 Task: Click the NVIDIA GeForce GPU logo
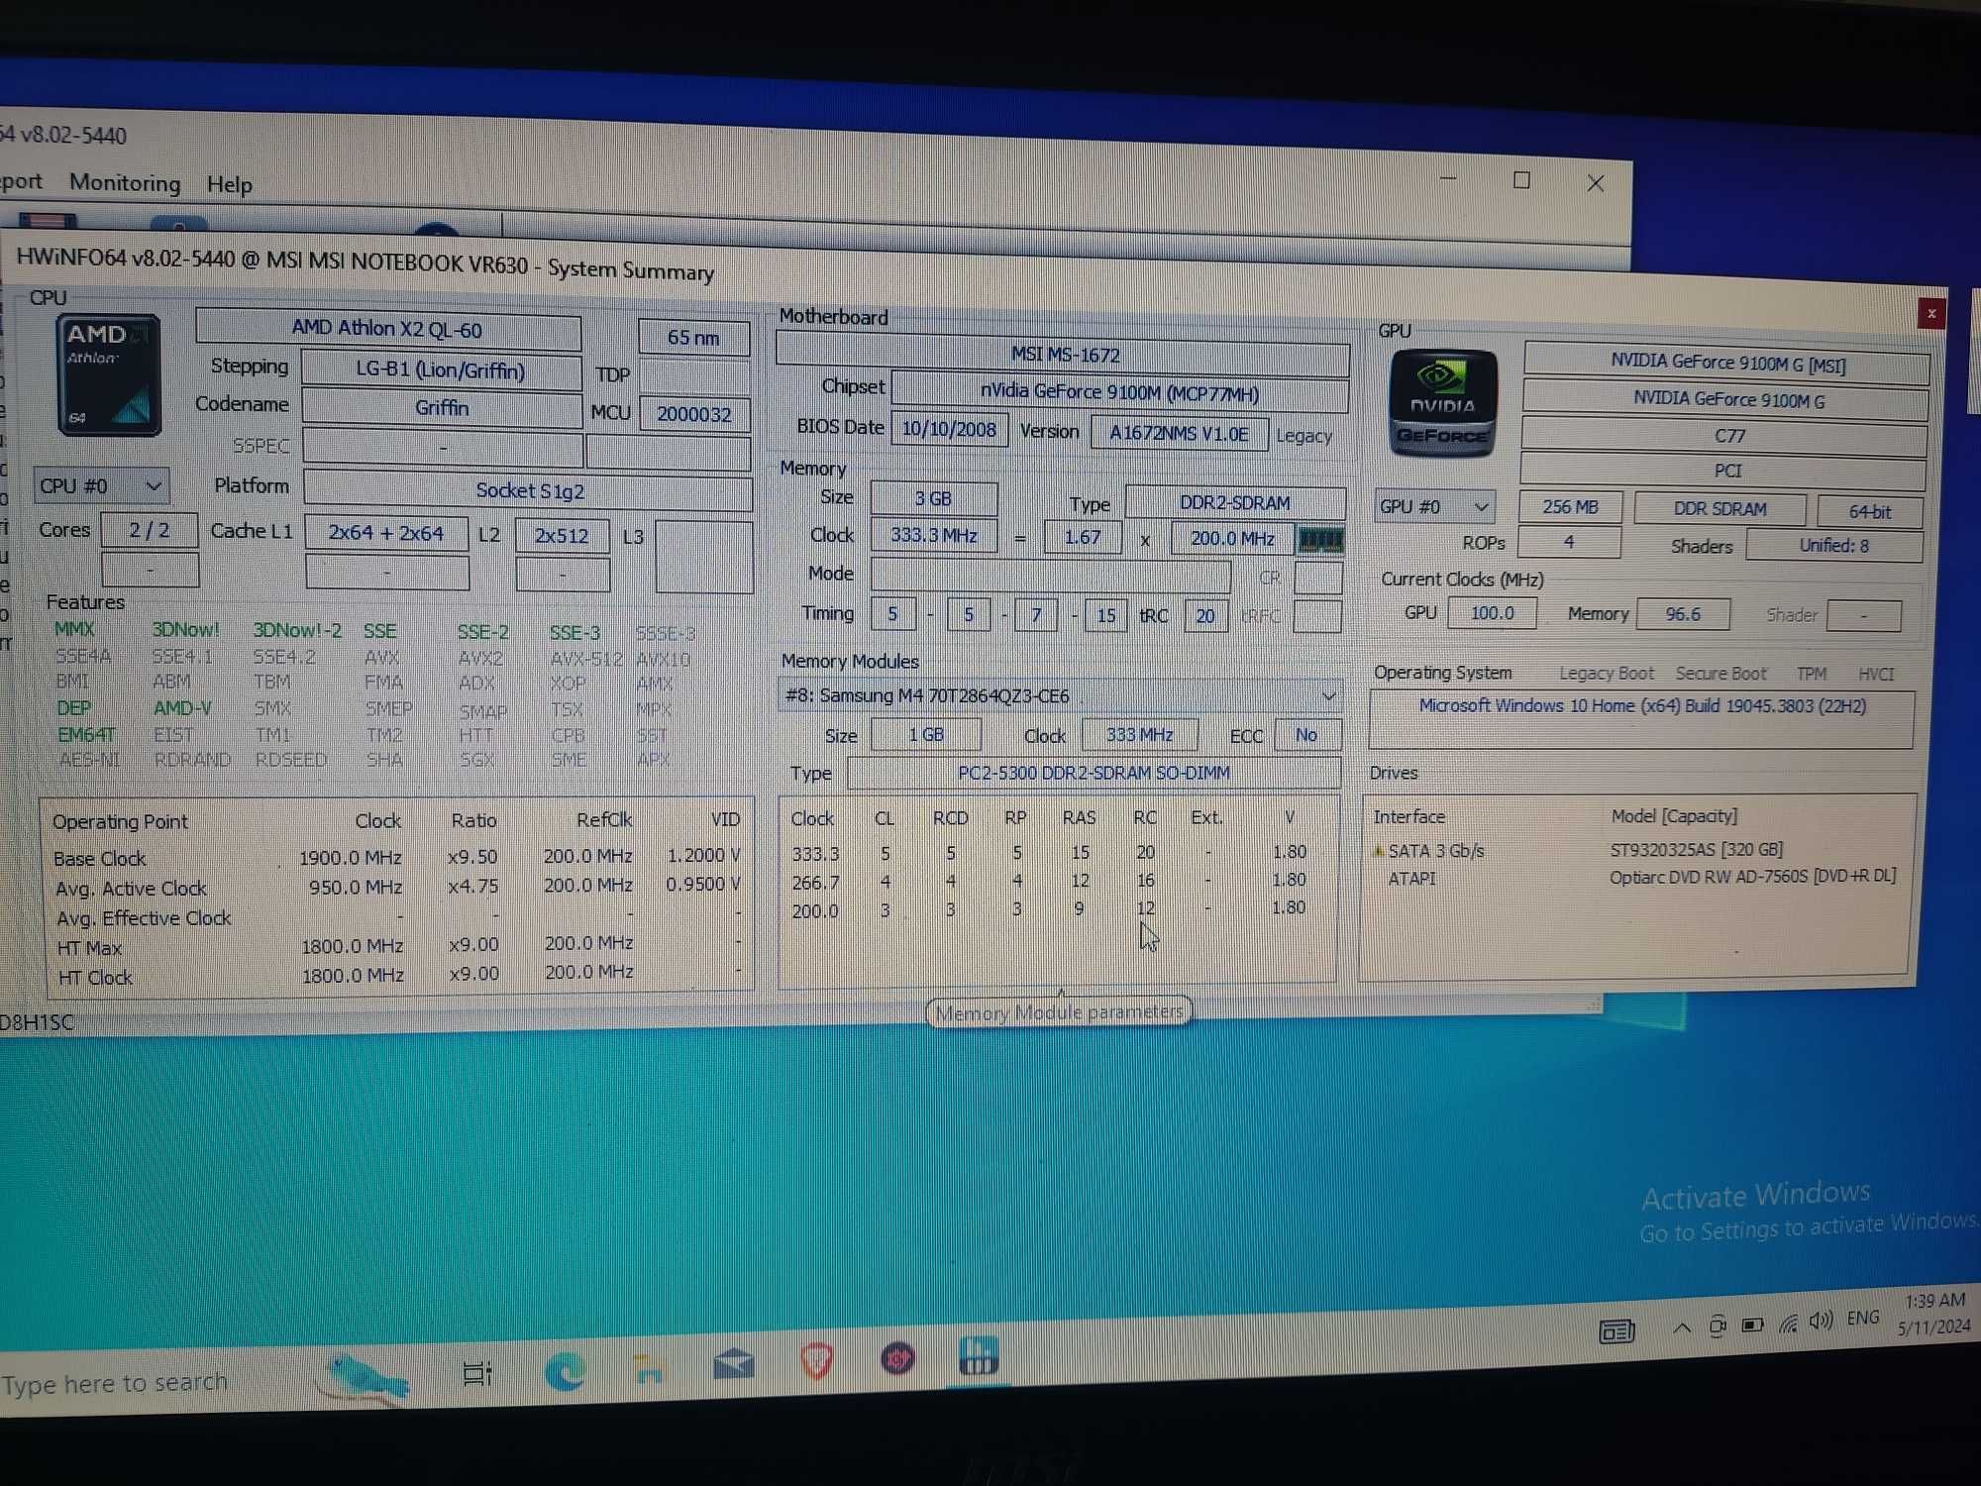(1442, 403)
